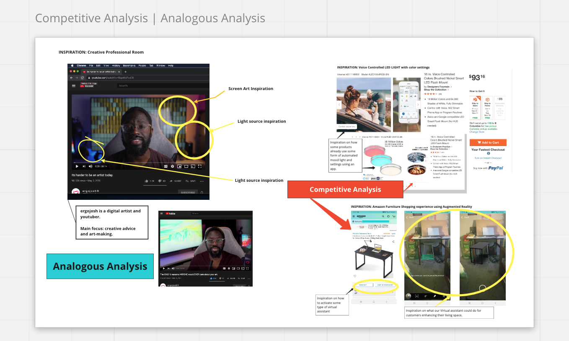Click the $93.16 price text
This screenshot has height=341, width=569.
point(477,77)
